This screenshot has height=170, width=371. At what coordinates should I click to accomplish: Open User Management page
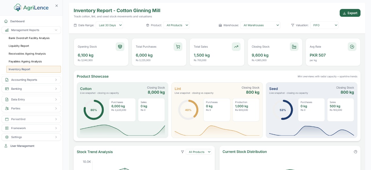tap(22, 146)
